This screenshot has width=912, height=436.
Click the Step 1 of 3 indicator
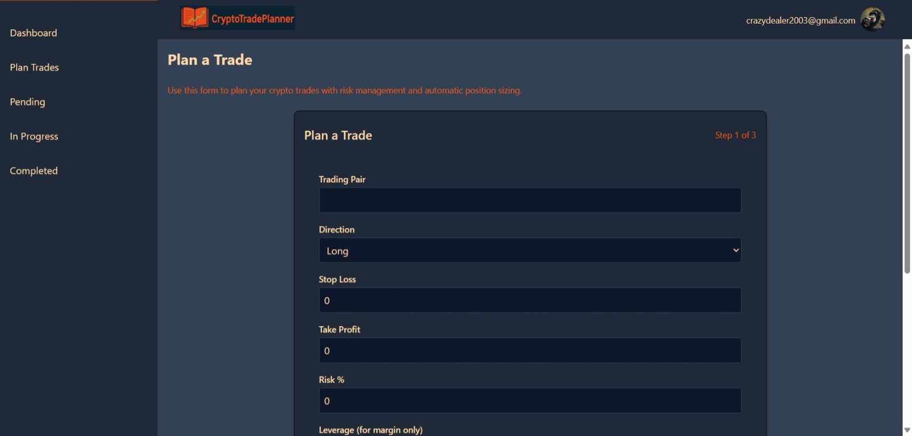735,135
